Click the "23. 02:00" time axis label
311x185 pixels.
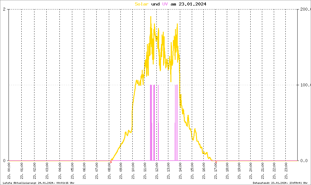(x=34, y=171)
